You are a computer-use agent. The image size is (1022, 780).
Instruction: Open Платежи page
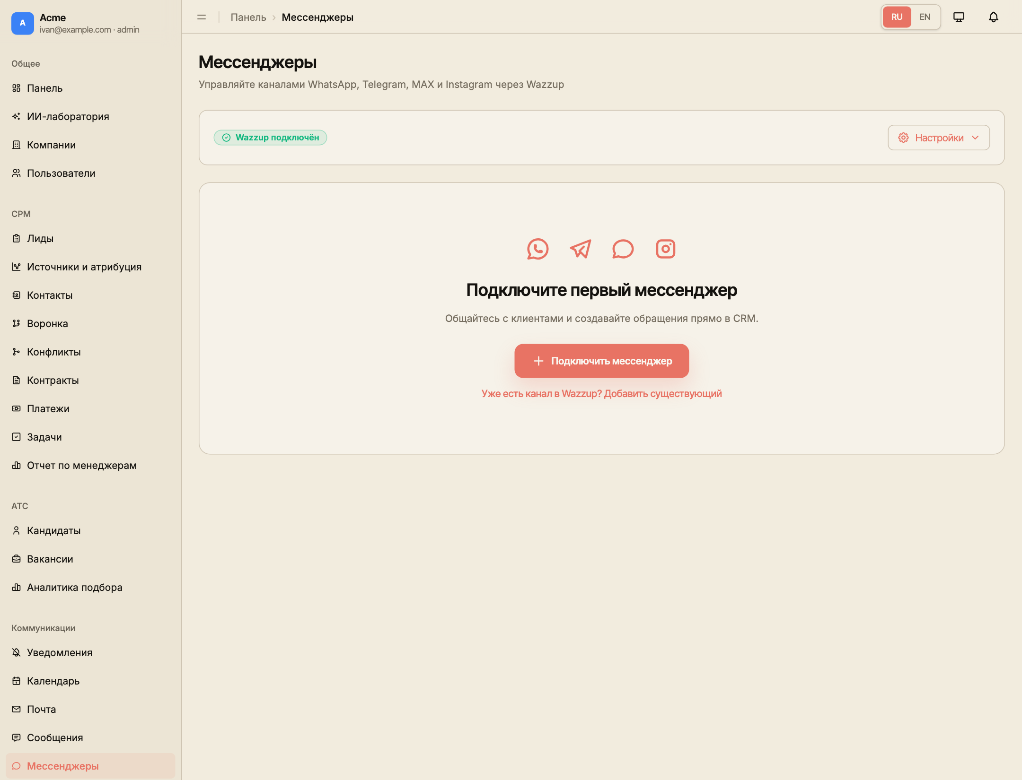(90, 409)
